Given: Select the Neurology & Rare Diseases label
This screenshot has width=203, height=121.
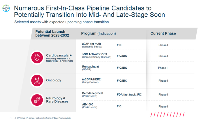Looking at the screenshot, I should point(57,100).
